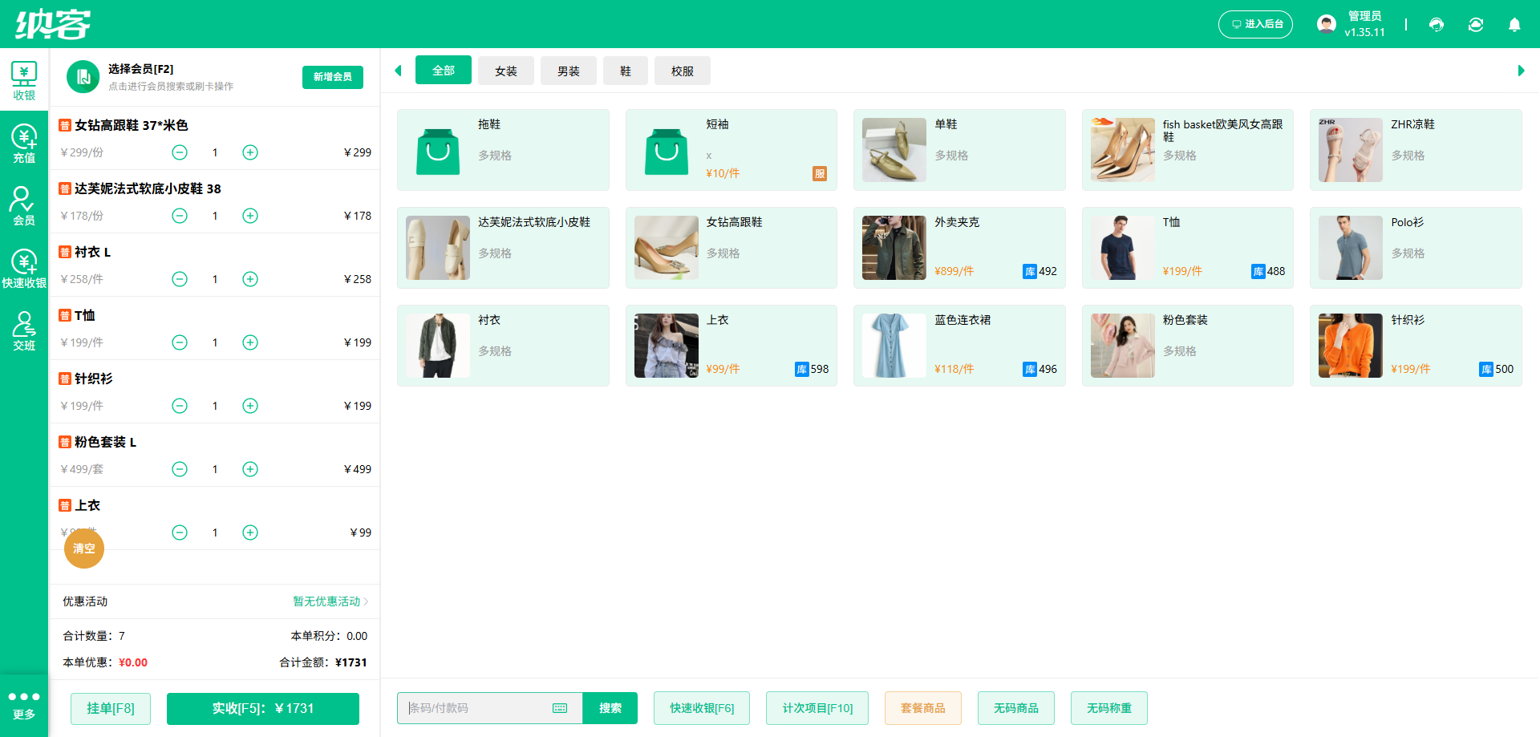Increase quantity of 粉色套装 L
1540x737 pixels.
point(250,469)
